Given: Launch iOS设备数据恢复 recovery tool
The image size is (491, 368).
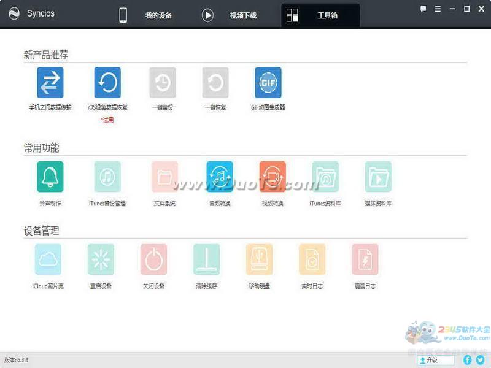Looking at the screenshot, I should pyautogui.click(x=107, y=83).
